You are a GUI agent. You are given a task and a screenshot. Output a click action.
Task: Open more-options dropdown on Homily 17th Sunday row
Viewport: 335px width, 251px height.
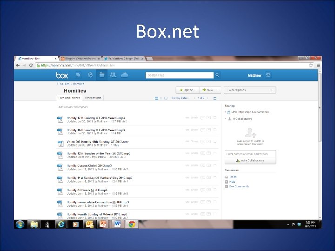[x=209, y=118]
